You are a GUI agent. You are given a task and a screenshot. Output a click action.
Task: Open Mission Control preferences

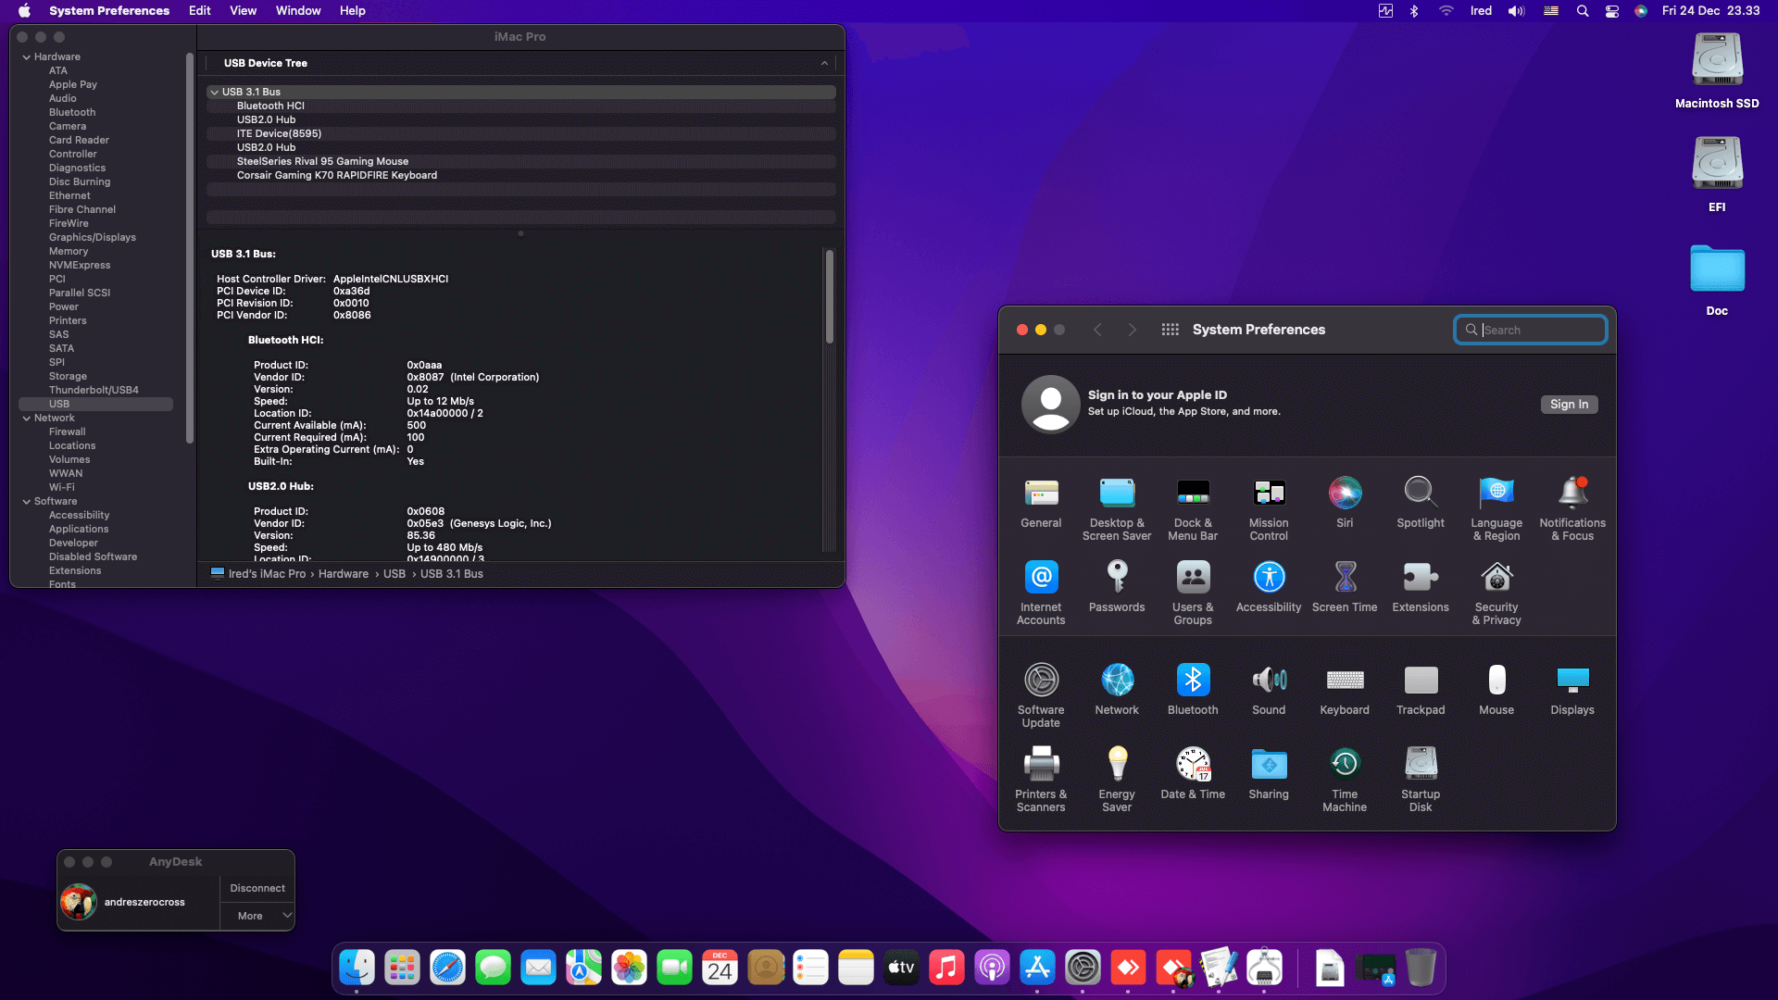pyautogui.click(x=1269, y=509)
